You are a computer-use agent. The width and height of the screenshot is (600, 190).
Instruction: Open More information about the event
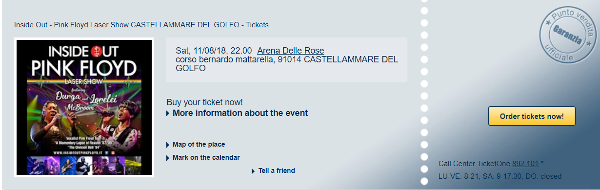(240, 113)
